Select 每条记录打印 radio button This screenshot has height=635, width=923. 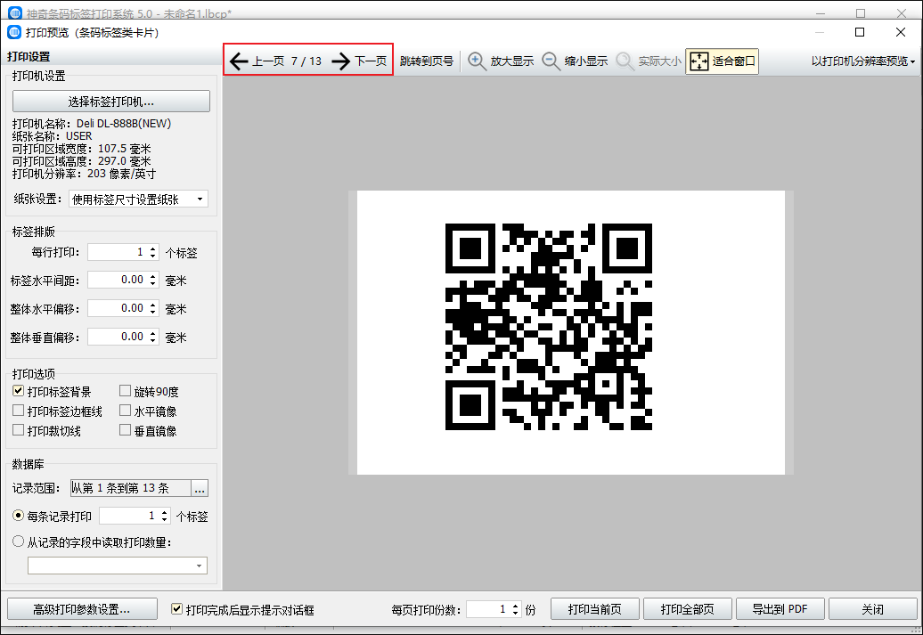click(x=18, y=516)
